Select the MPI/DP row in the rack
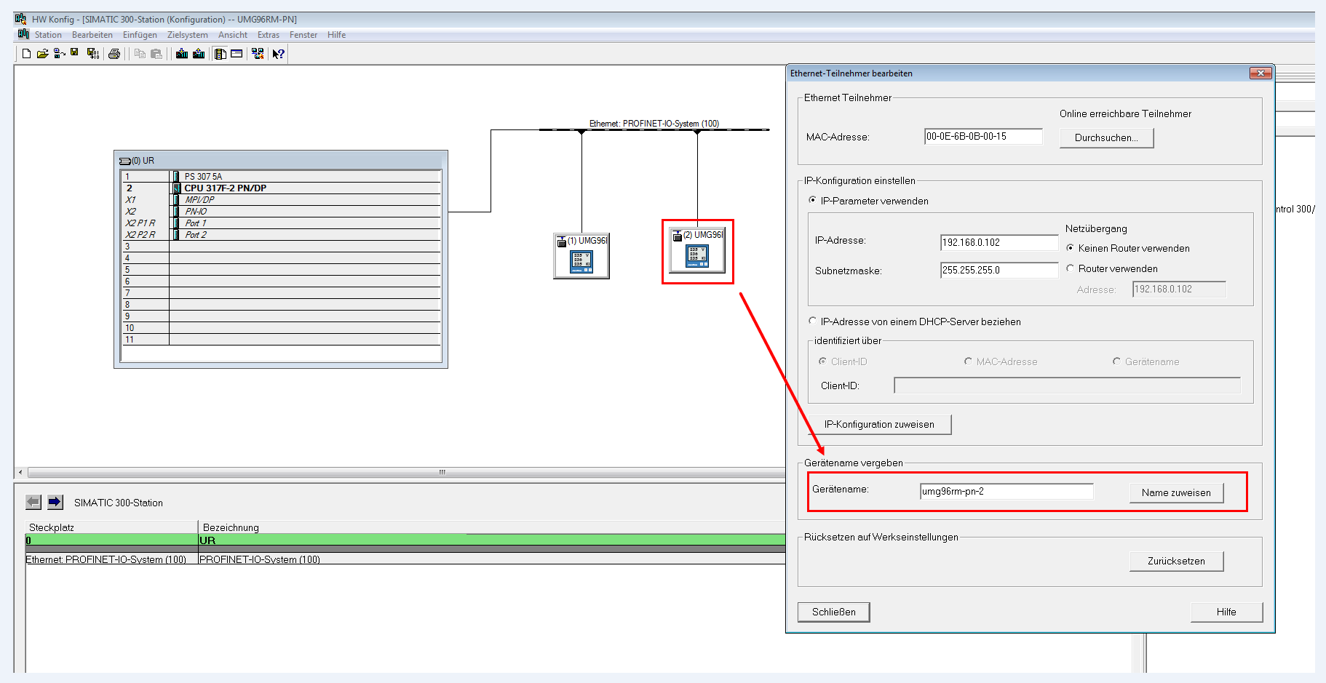Image resolution: width=1326 pixels, height=683 pixels. [282, 199]
